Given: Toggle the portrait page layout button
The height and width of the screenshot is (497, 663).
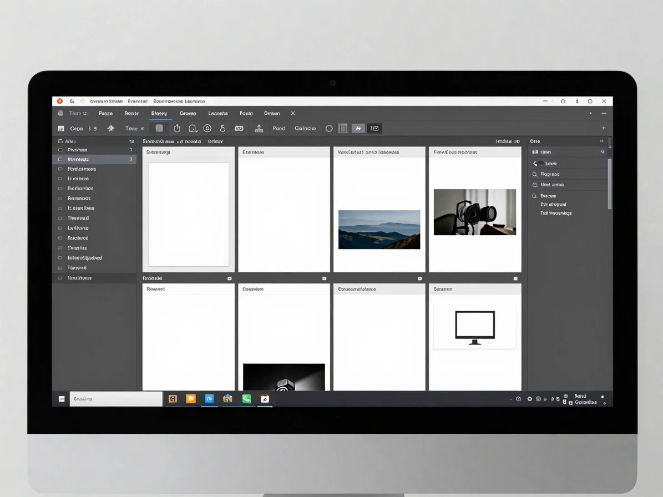Looking at the screenshot, I should point(343,129).
